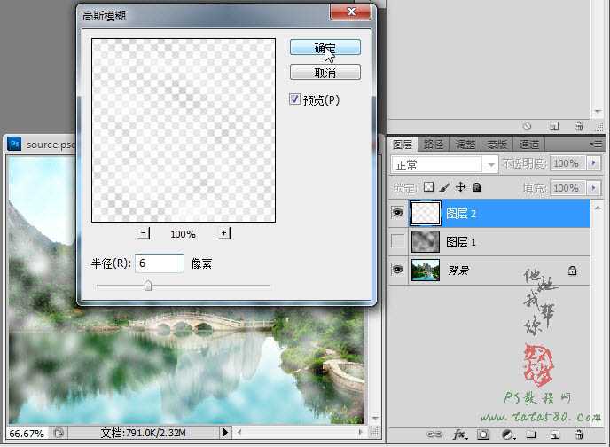Click upper panel new item icon
Screen dimensions: 610x447
click(x=554, y=126)
